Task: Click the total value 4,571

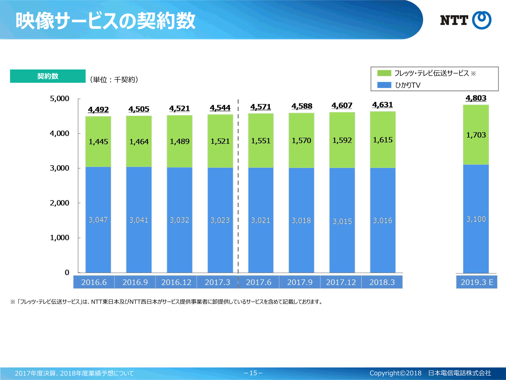Action: 261,107
